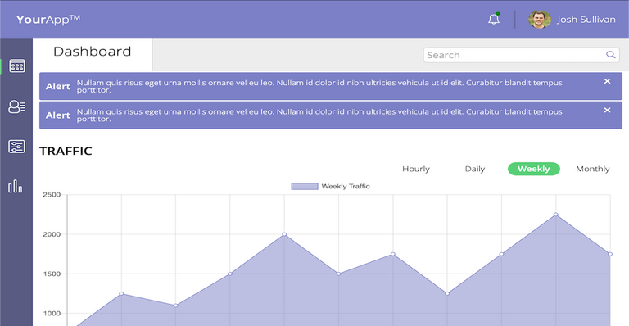Dismiss the second alert banner
Viewport: 629px width, 326px height.
pyautogui.click(x=608, y=110)
